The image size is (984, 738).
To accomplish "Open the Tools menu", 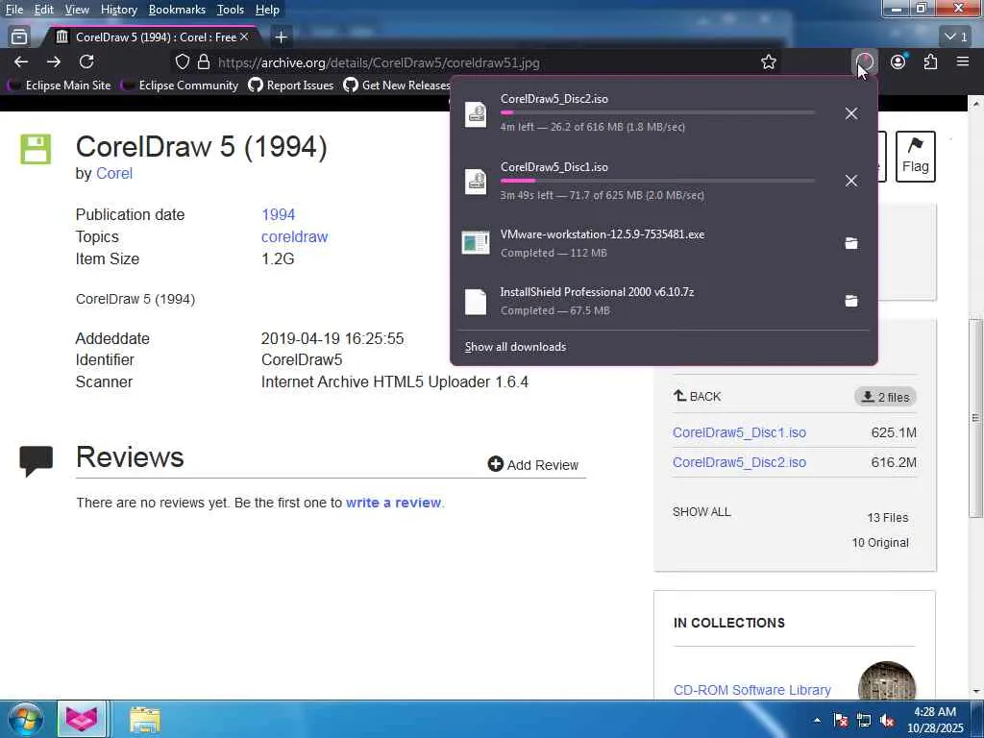I will 231,10.
